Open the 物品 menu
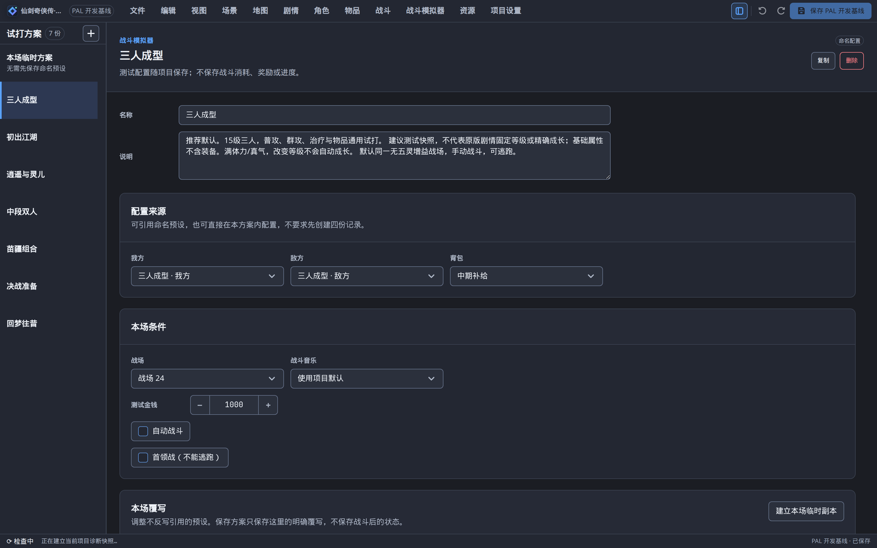 [352, 11]
